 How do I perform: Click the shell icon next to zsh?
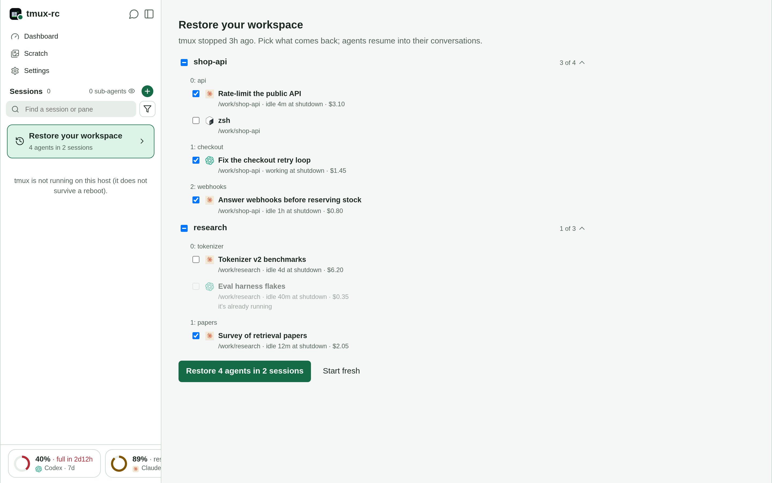point(210,121)
